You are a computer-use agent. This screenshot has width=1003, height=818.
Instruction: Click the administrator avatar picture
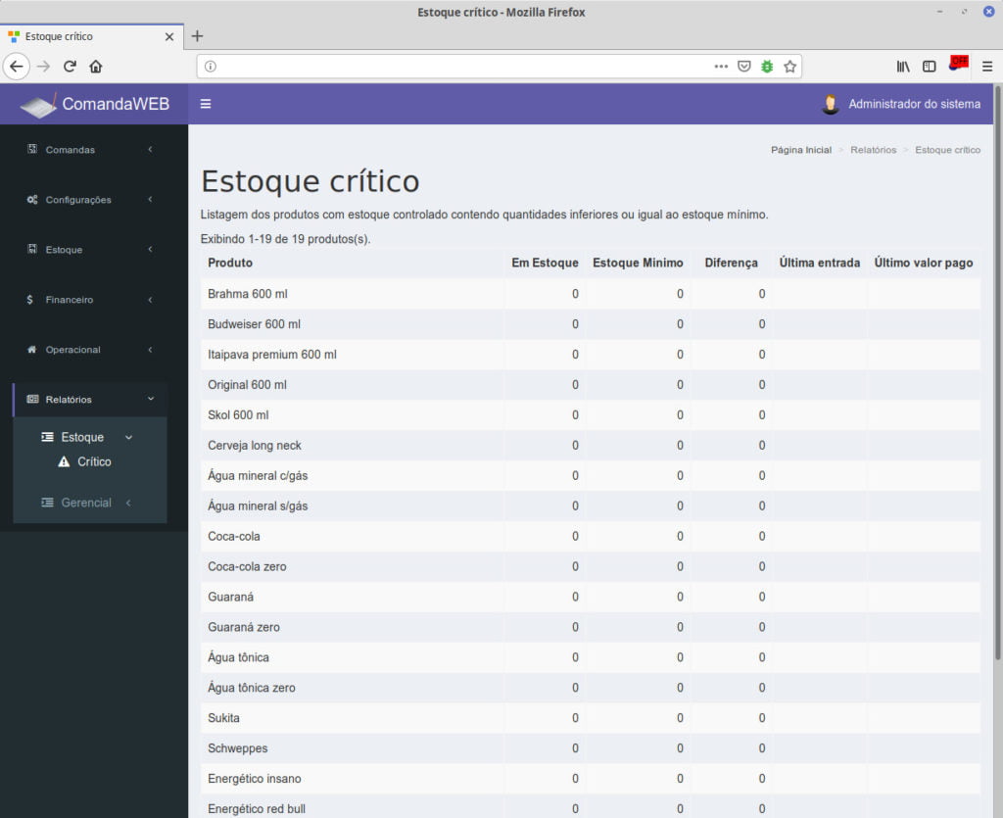(x=831, y=104)
